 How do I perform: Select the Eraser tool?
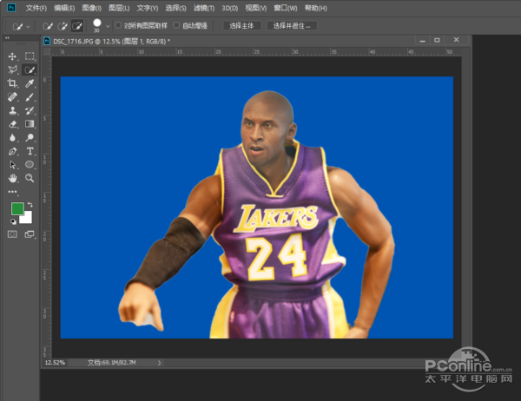pos(12,124)
